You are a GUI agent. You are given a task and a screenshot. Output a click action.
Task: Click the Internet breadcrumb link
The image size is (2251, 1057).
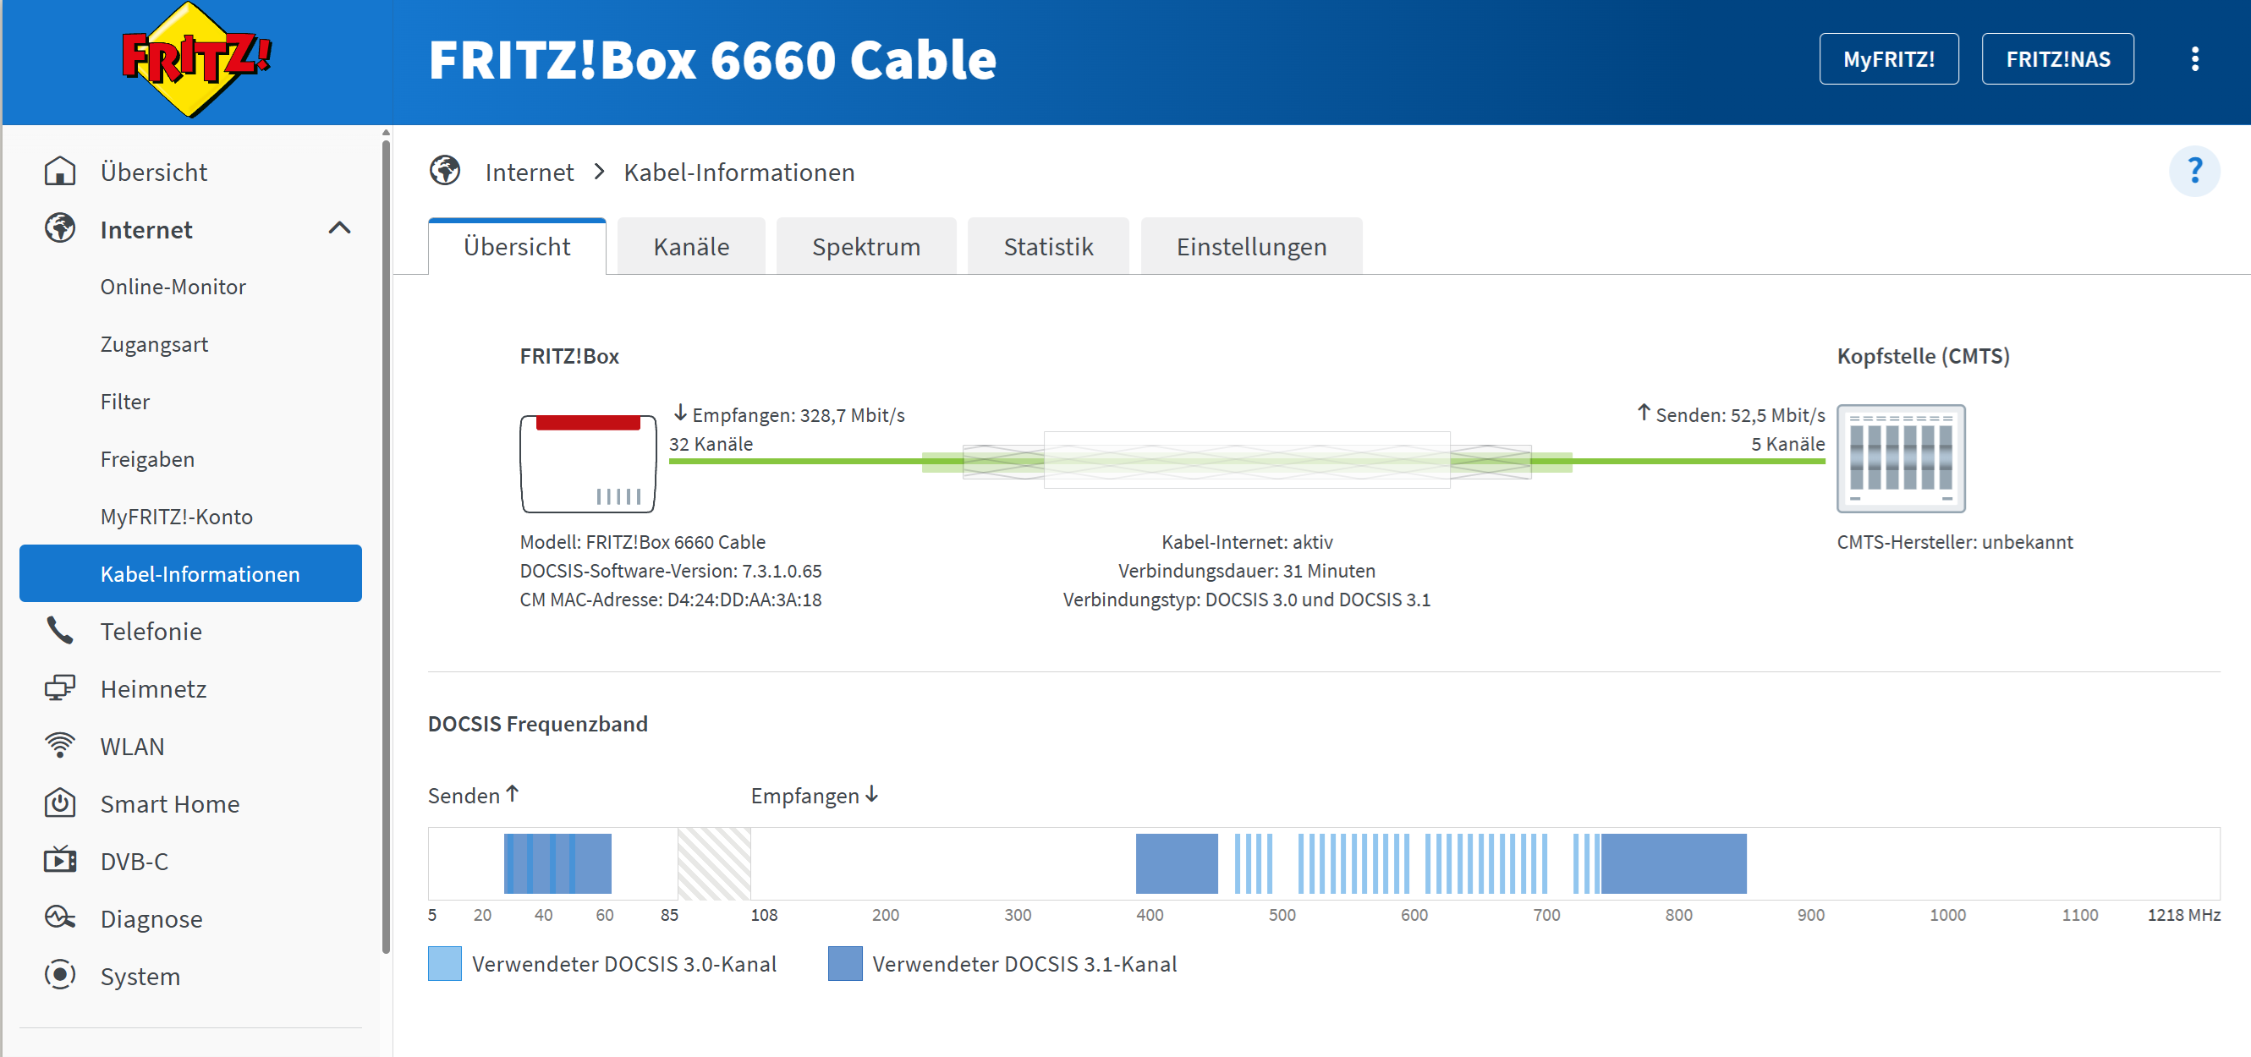click(x=530, y=173)
